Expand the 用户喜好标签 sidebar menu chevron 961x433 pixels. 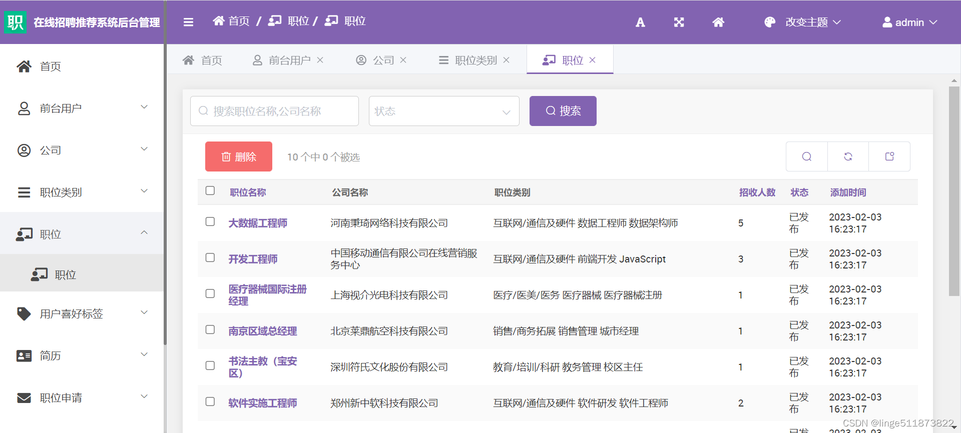(x=144, y=312)
